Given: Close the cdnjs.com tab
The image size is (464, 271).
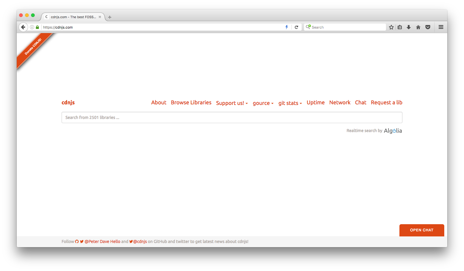Looking at the screenshot, I should click(x=100, y=17).
